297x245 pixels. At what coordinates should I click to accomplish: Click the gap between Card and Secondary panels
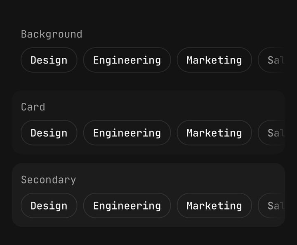(148, 158)
